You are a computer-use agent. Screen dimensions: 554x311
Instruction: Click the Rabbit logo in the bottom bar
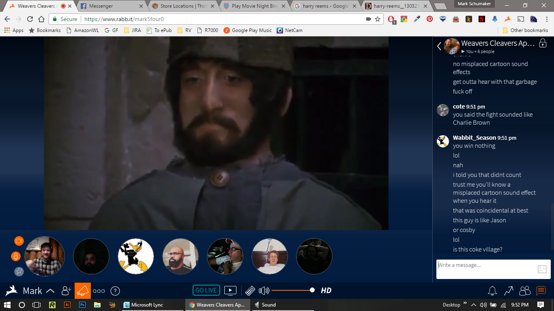11,290
